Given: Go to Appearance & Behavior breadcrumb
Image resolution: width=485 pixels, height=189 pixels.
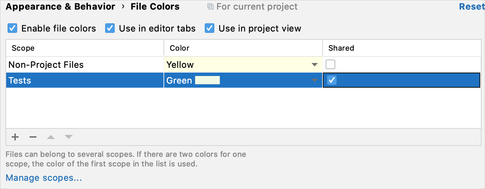Looking at the screenshot, I should pos(60,7).
